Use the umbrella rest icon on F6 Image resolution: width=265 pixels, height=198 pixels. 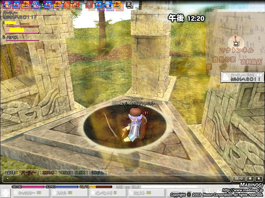[x=57, y=4]
